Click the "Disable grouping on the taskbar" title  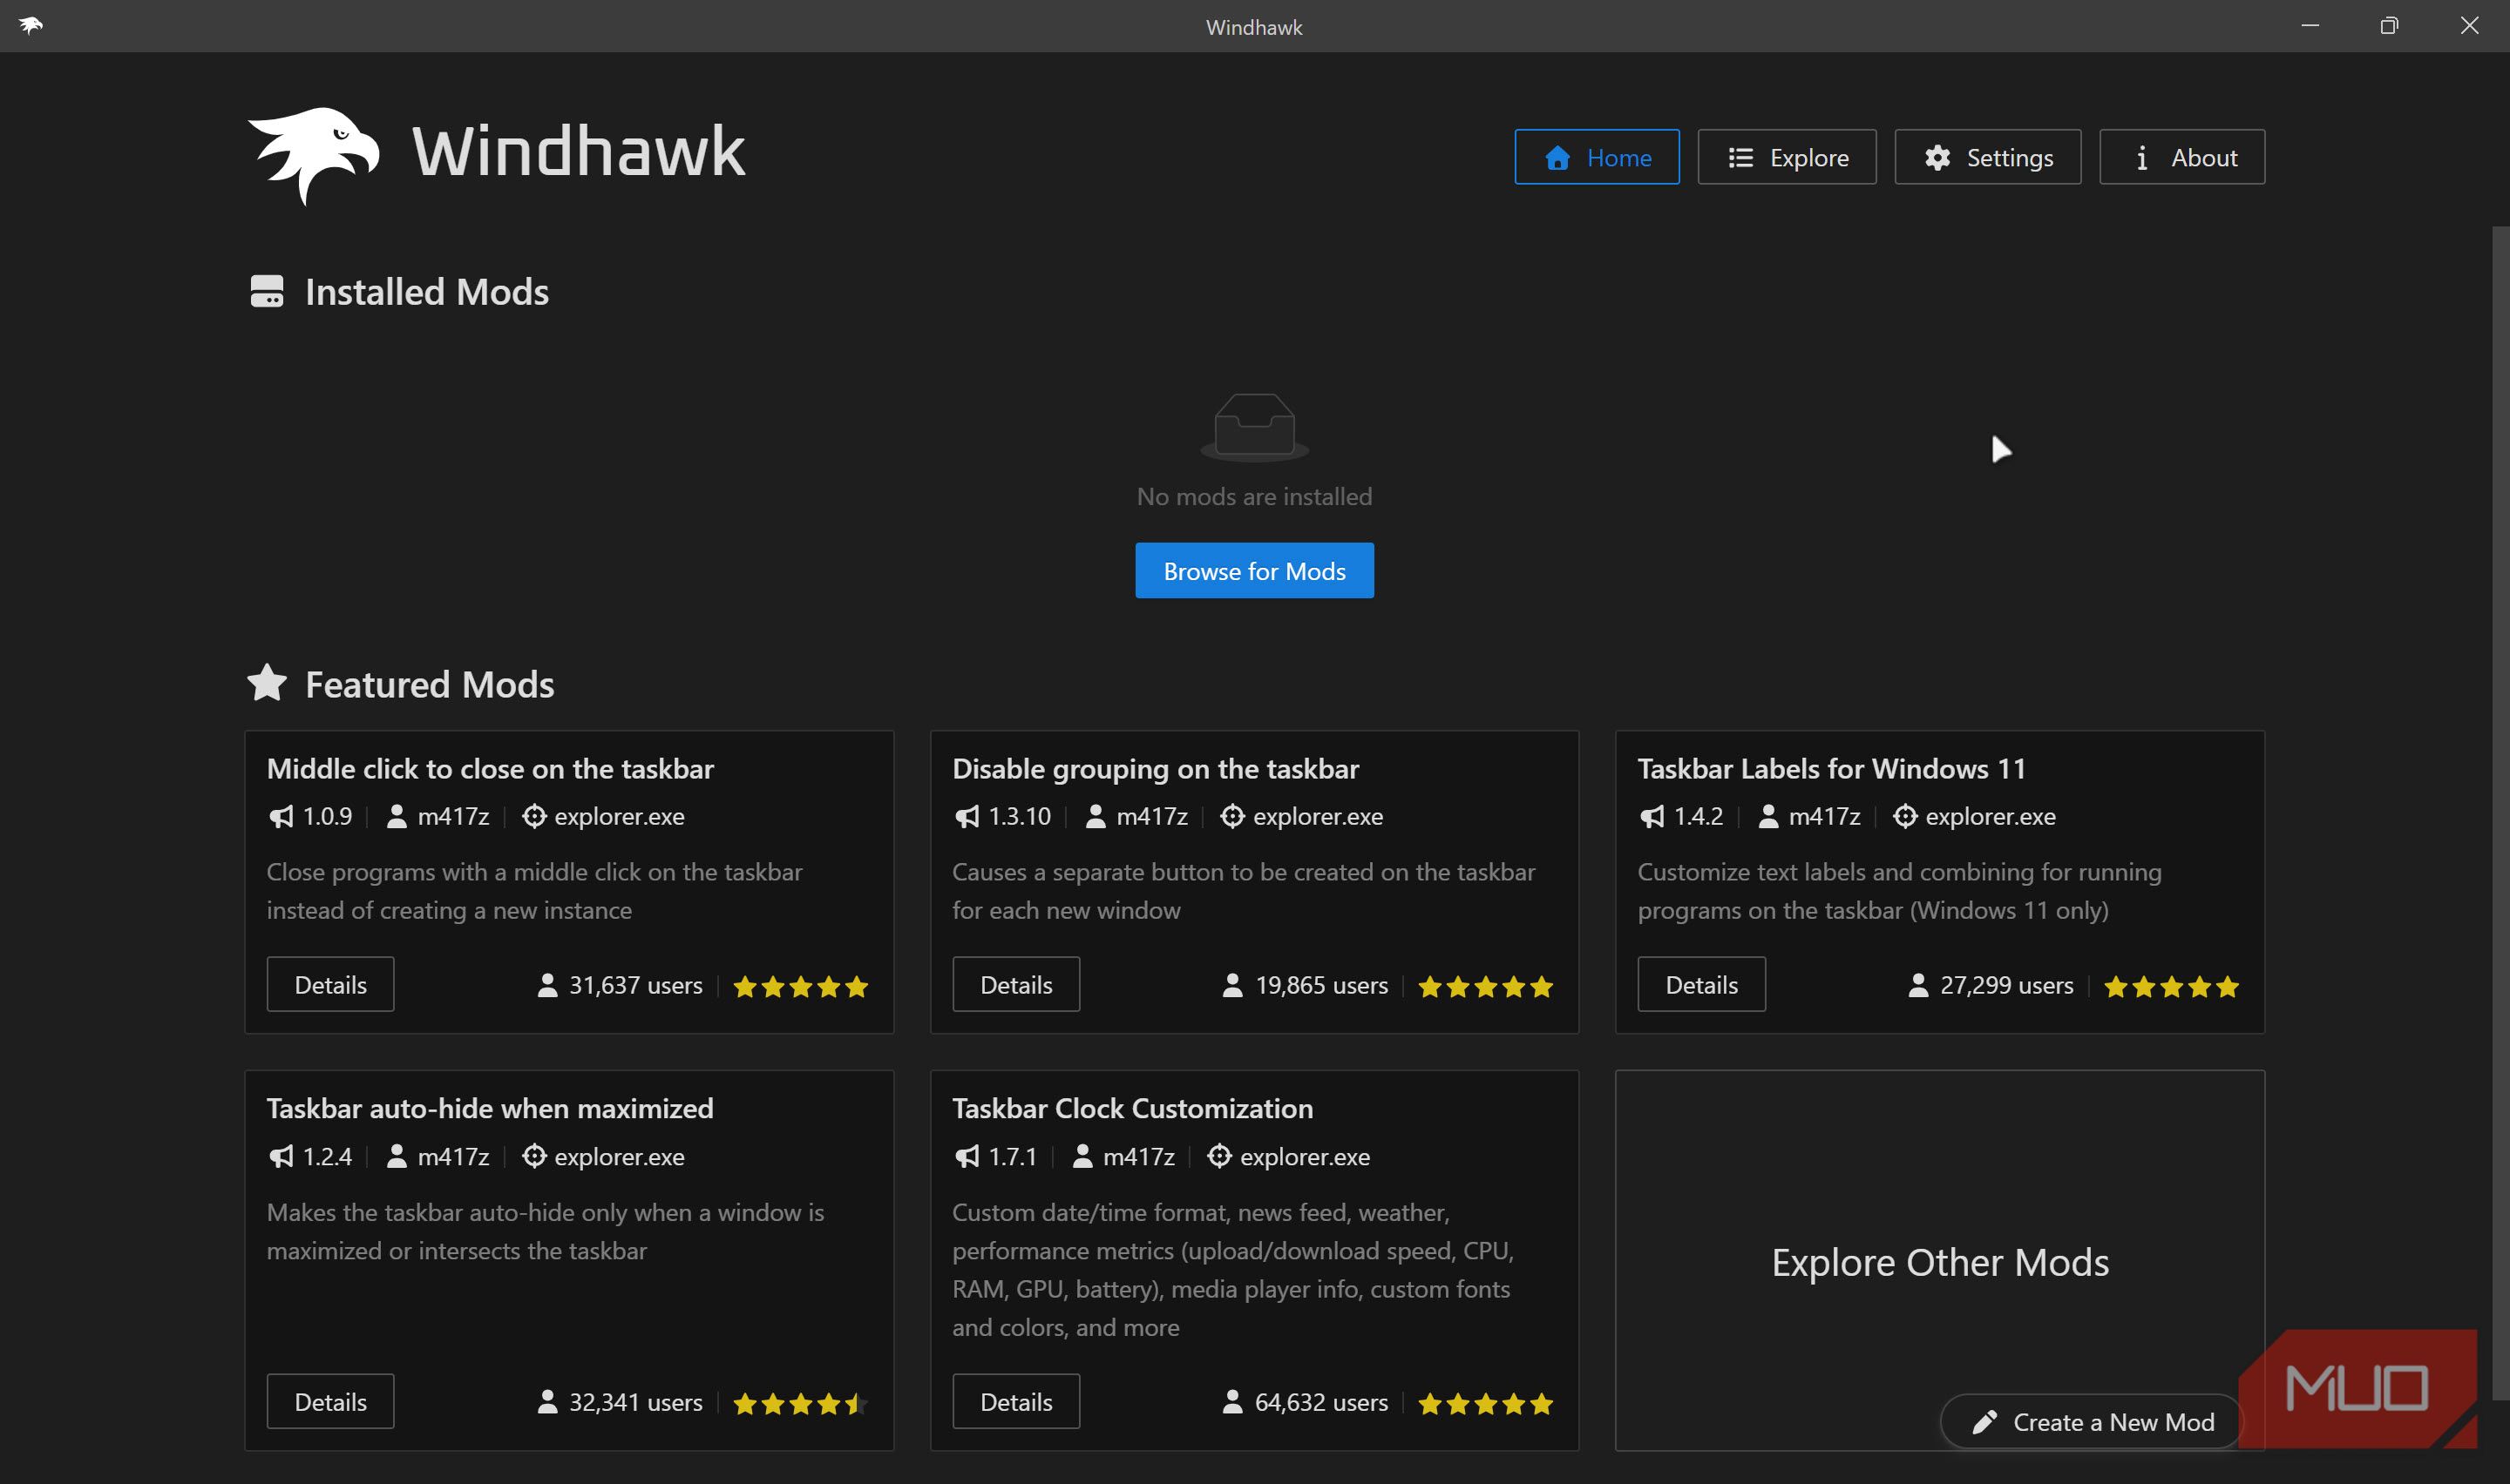[x=1156, y=768]
